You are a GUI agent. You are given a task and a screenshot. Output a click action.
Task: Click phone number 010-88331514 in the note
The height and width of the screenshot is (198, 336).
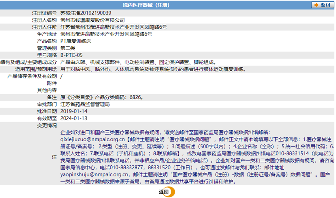(292, 154)
